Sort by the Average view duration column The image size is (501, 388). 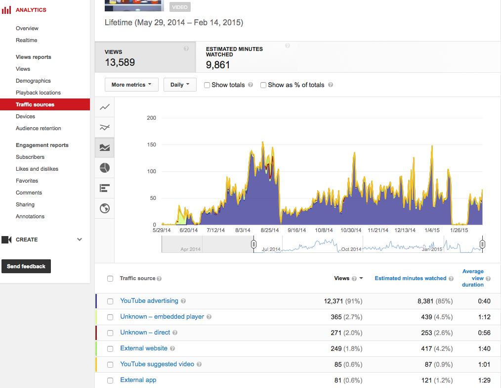(473, 278)
